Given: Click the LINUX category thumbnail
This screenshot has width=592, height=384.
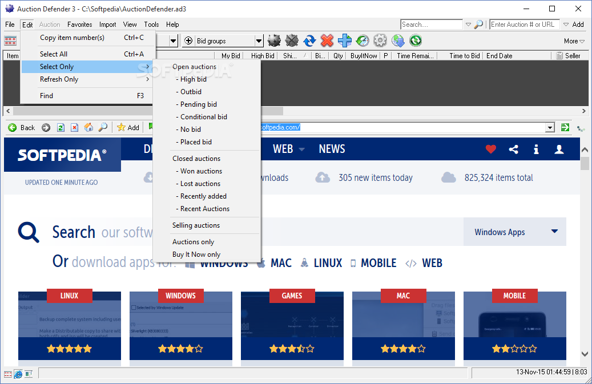Looking at the screenshot, I should pos(70,326).
